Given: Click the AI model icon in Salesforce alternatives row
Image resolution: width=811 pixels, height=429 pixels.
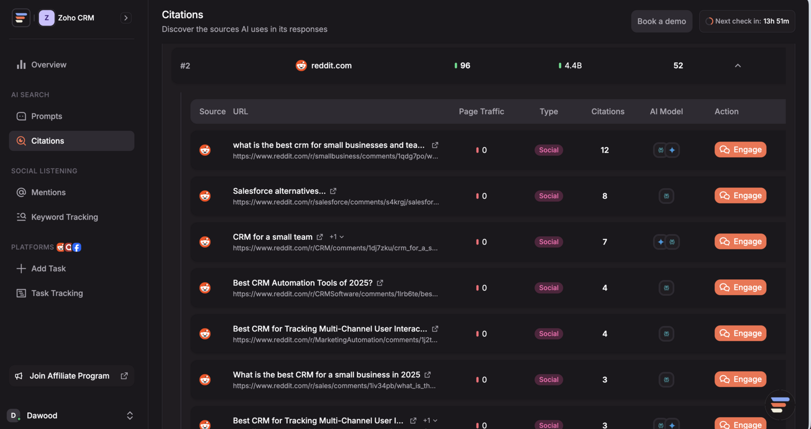Looking at the screenshot, I should (x=666, y=196).
